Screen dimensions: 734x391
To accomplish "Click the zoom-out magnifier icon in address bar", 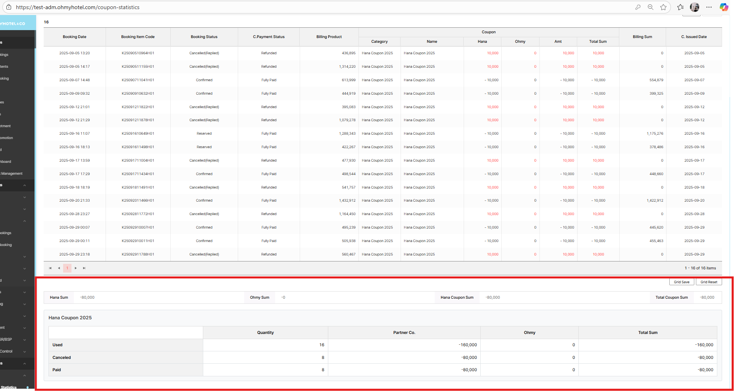I will click(x=651, y=7).
